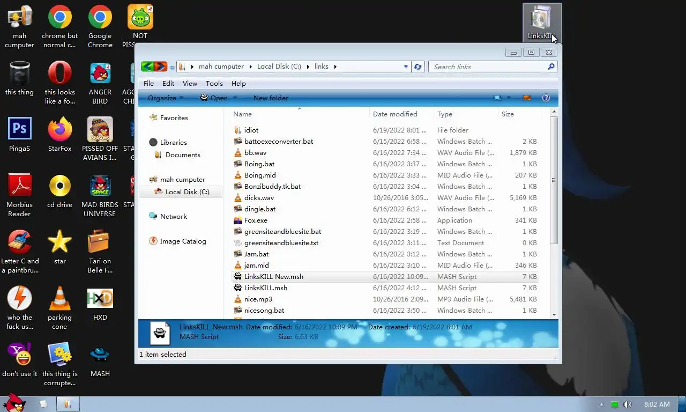Image resolution: width=686 pixels, height=412 pixels.
Task: Expand breadcrumb arrow after mah cumputer
Action: coord(250,67)
